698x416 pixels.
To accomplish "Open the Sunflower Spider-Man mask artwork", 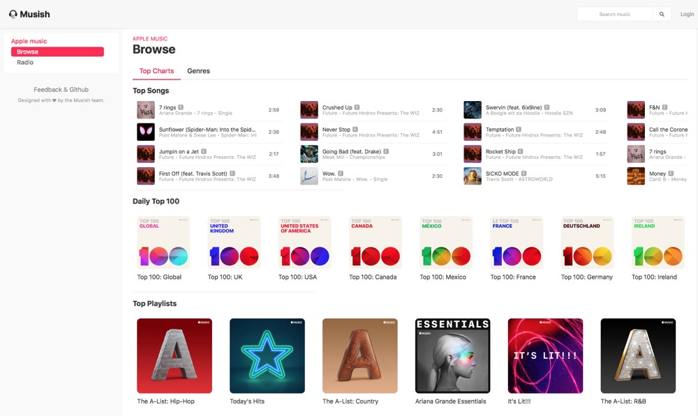I will pyautogui.click(x=146, y=132).
